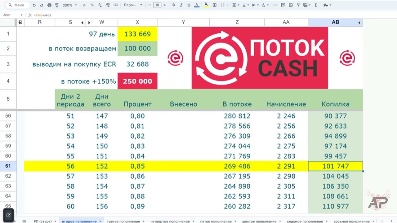Toggle bold formatting

(x=173, y=5)
